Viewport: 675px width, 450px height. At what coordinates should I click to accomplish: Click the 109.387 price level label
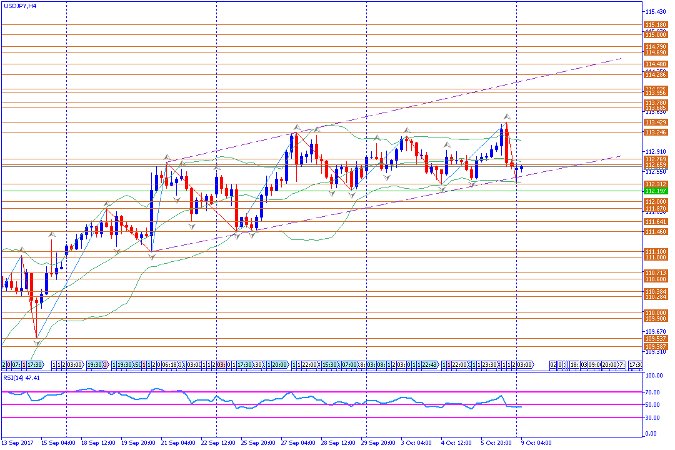tap(656, 347)
